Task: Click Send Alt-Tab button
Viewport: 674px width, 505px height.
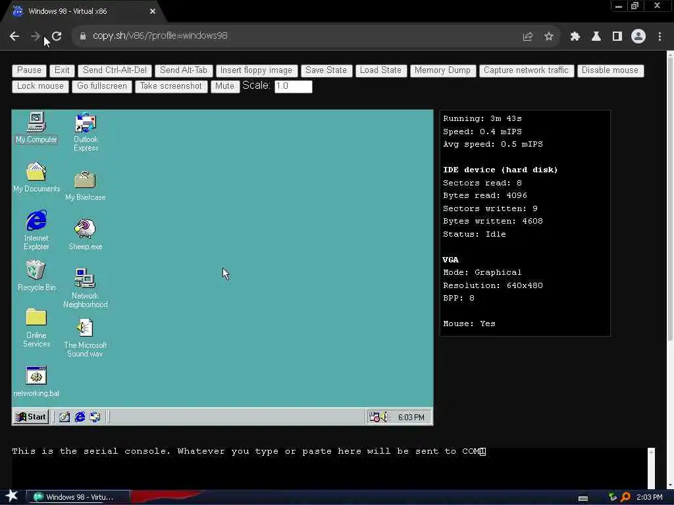Action: (184, 70)
